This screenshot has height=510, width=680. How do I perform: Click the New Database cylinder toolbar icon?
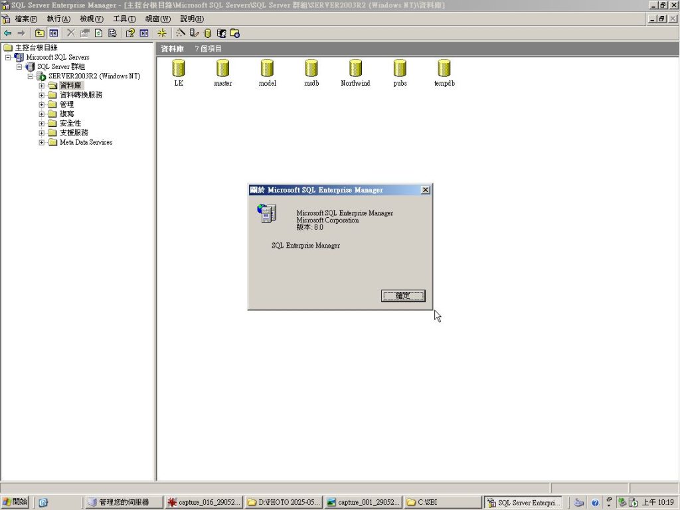click(207, 33)
